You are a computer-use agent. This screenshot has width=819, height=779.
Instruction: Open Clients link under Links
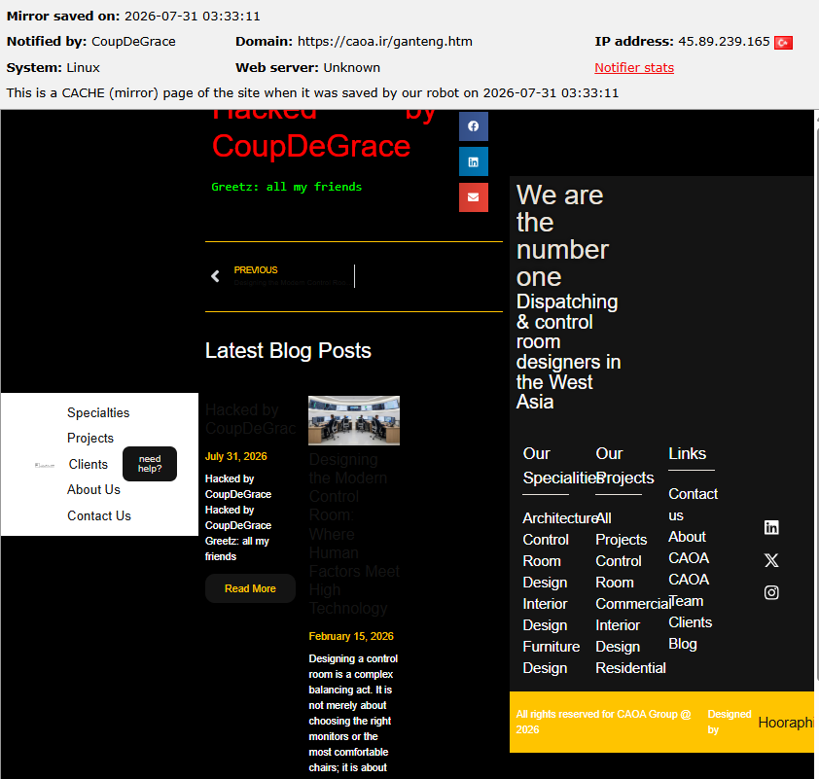click(690, 622)
